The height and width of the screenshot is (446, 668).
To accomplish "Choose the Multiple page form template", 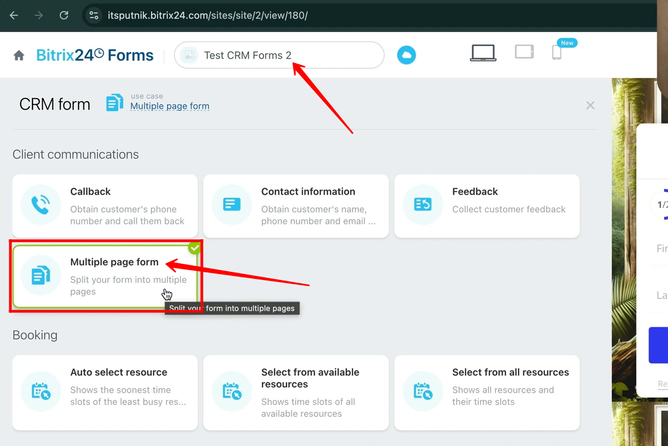I will tap(106, 277).
